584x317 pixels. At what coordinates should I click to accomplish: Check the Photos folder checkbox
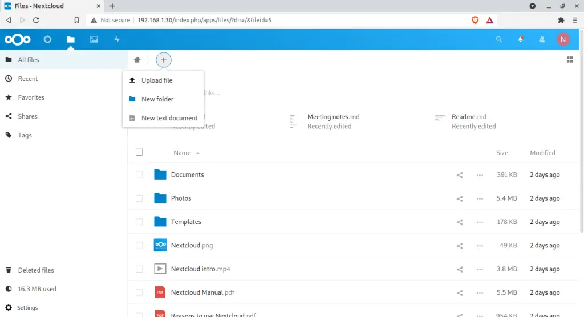pyautogui.click(x=139, y=198)
